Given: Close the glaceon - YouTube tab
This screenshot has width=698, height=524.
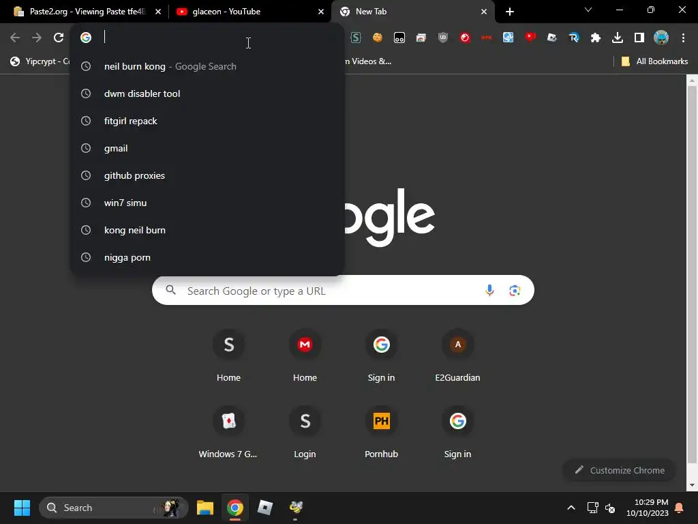Looking at the screenshot, I should click(320, 12).
